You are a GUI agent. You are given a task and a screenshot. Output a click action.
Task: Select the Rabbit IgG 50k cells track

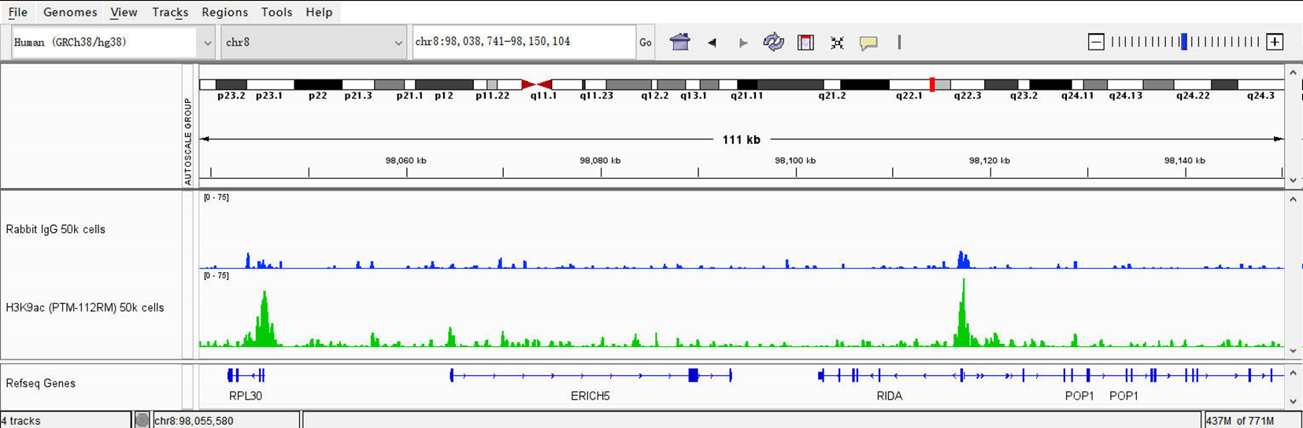56,230
